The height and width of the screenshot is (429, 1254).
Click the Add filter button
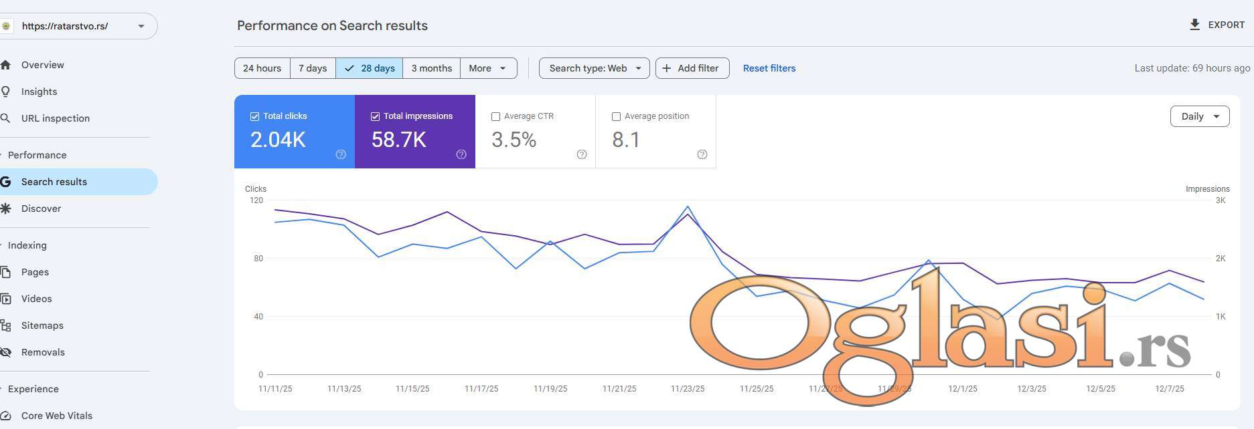click(x=692, y=68)
